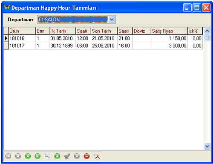Click the Brm column header
The image size is (213, 164).
click(x=43, y=31)
